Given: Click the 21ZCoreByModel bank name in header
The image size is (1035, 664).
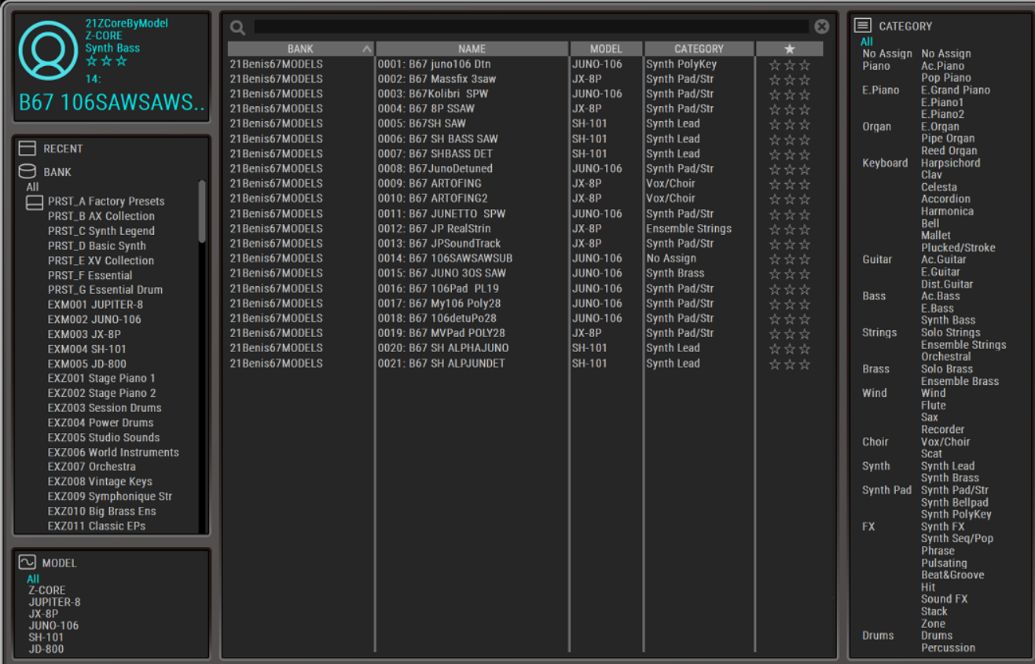Looking at the screenshot, I should click(x=127, y=24).
